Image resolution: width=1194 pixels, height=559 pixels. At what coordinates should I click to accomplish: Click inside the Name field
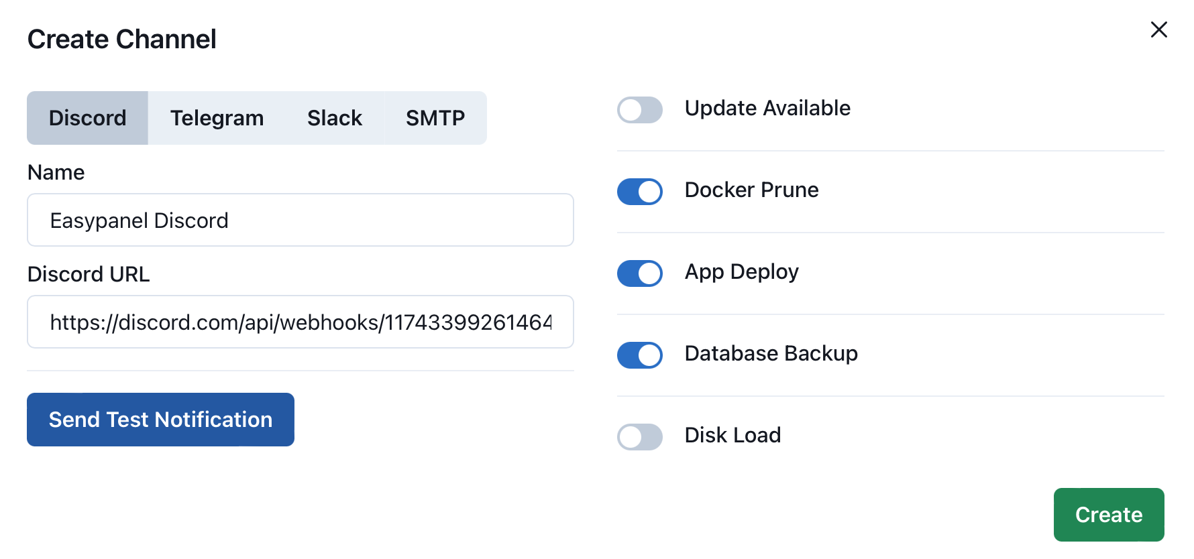coord(300,220)
